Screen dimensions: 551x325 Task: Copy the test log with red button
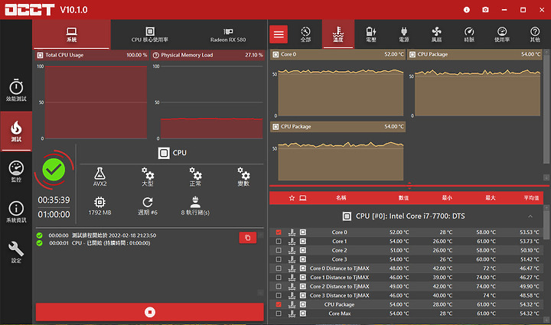click(x=248, y=238)
